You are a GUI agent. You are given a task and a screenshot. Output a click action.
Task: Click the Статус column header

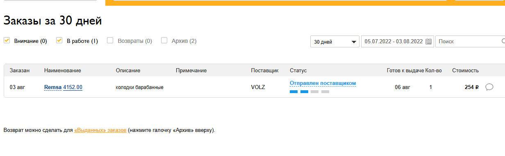coord(298,71)
